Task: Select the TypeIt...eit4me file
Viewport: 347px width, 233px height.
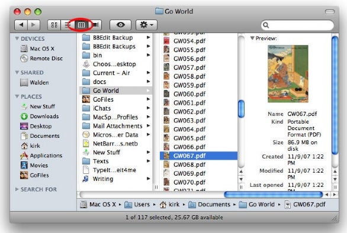Action: [116, 170]
